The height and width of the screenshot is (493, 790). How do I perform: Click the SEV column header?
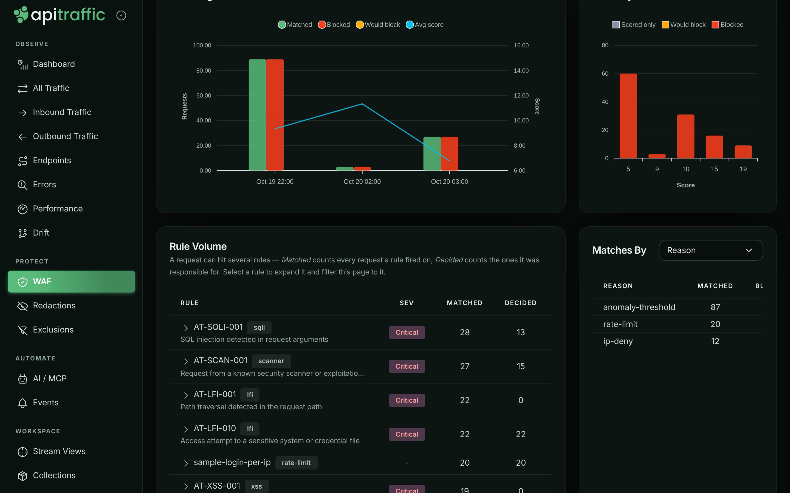[x=407, y=303]
